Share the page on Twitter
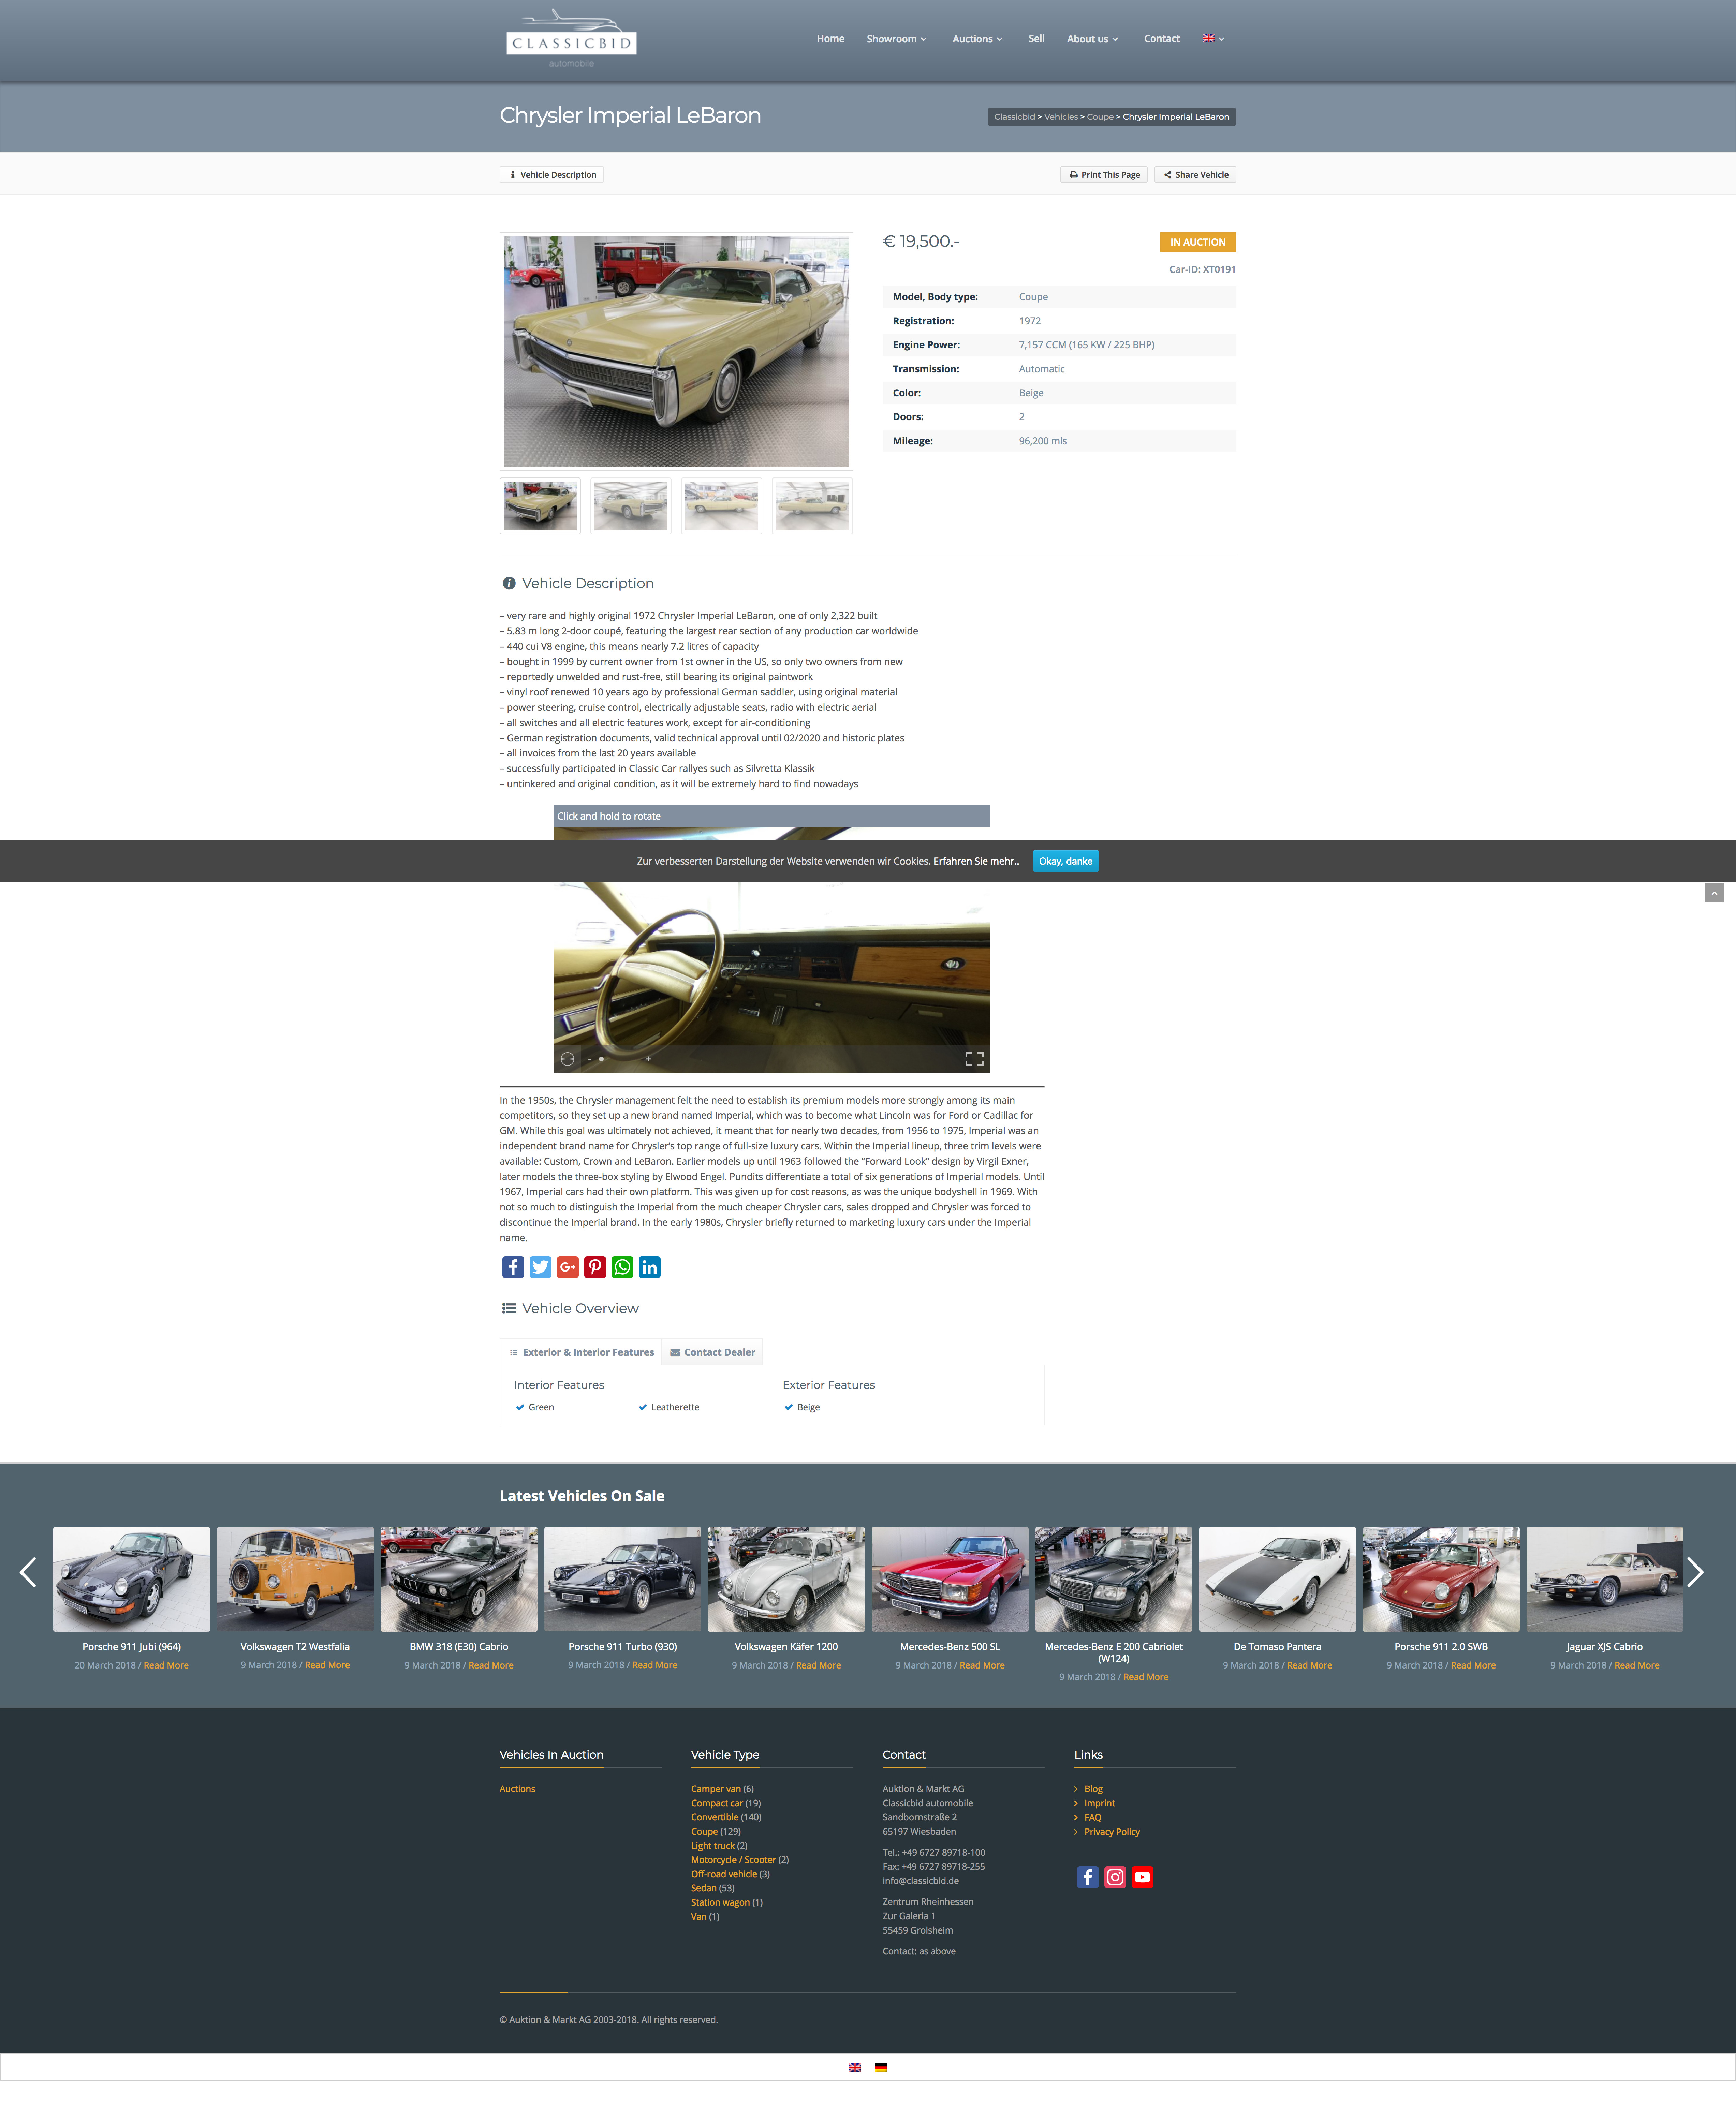 click(x=540, y=1267)
